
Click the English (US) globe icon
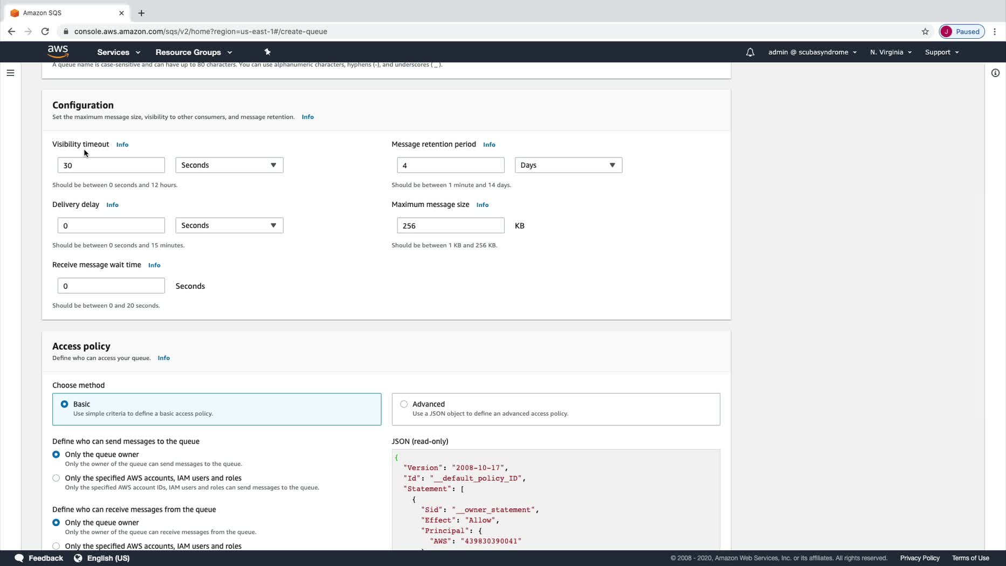pyautogui.click(x=78, y=558)
